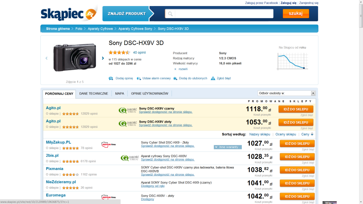363x204 pixels.
Task: Click star rating for 2bis.pl shop
Action: (71, 161)
